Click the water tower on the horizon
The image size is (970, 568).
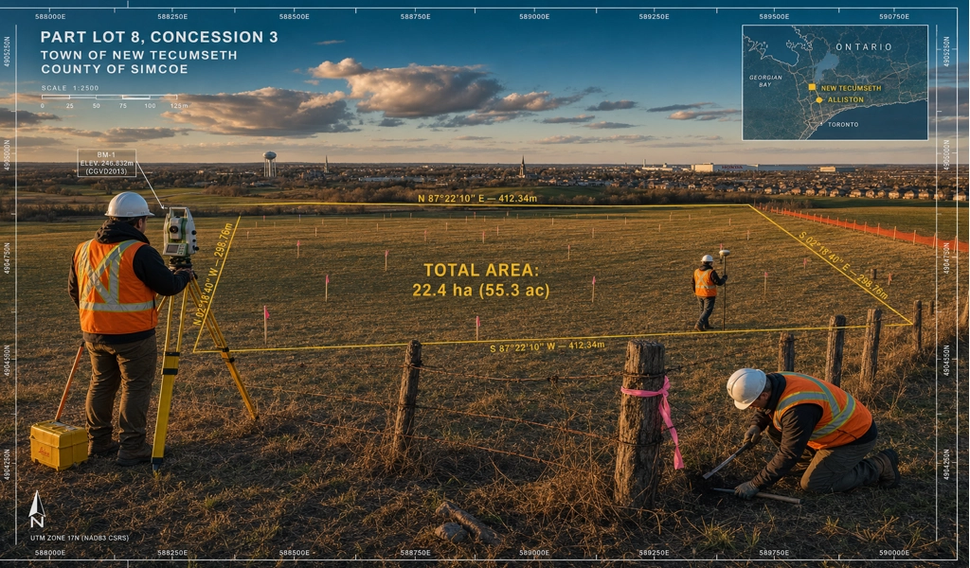pos(270,164)
